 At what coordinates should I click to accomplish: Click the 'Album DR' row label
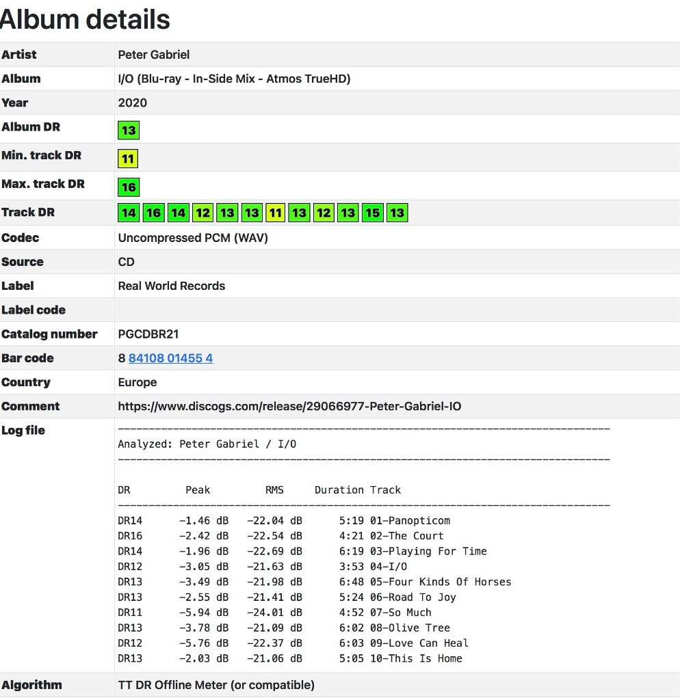point(31,126)
